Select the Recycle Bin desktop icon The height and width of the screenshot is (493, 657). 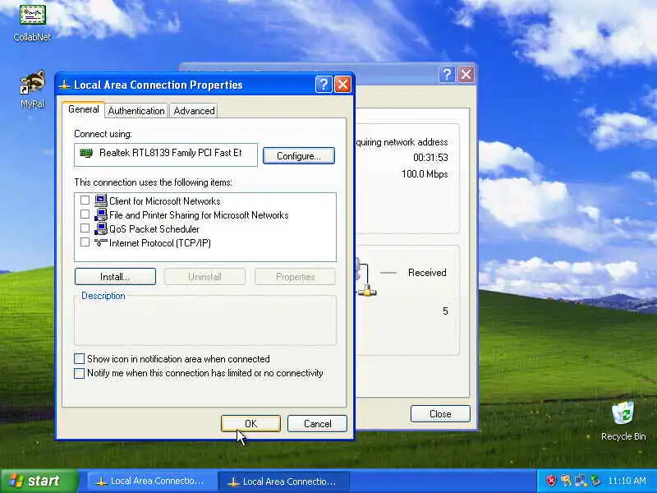point(623,413)
